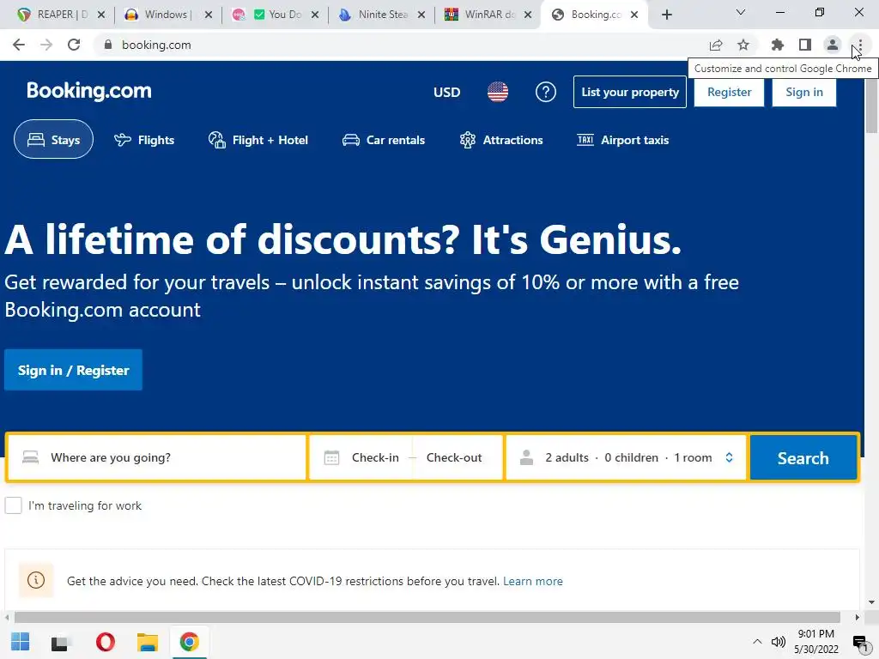
Task: Expand the adults, children, room selector
Action: point(626,458)
